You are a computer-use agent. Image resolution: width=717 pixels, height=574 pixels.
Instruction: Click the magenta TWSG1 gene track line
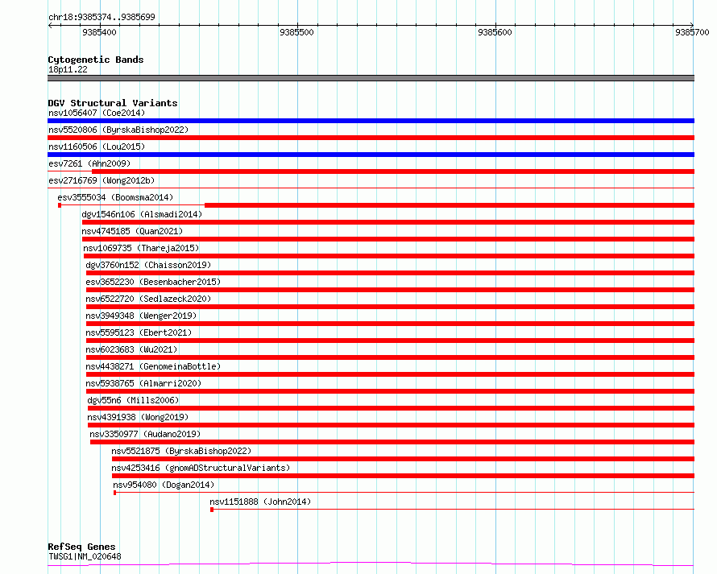[x=371, y=564]
